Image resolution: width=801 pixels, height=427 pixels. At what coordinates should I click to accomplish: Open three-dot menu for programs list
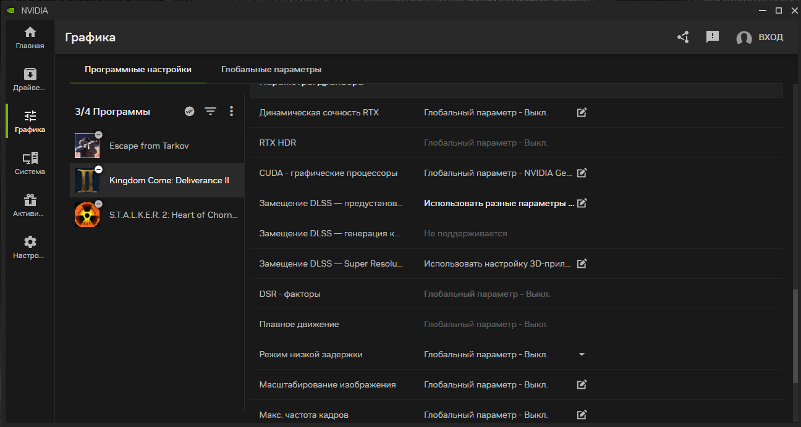click(x=232, y=112)
